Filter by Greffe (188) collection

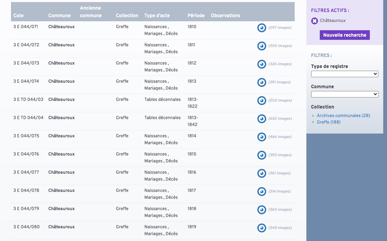(328, 122)
